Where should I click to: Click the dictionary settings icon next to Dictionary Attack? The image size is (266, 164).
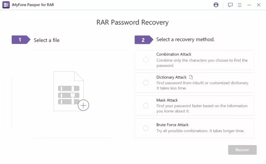pyautogui.click(x=191, y=77)
